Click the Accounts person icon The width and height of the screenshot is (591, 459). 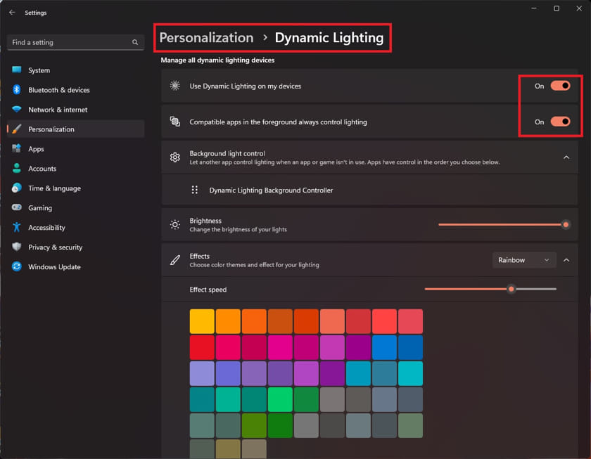[x=17, y=168]
